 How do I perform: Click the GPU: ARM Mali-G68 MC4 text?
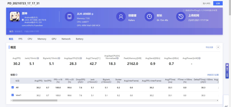point(88,25)
